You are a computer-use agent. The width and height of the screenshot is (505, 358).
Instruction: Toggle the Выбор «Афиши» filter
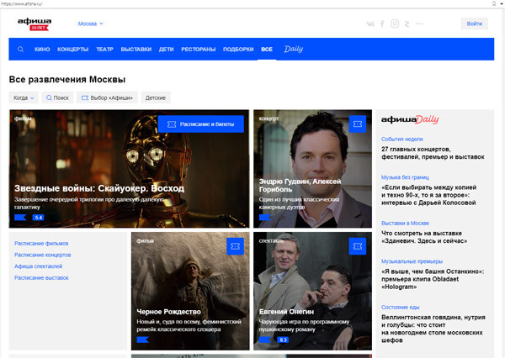click(107, 97)
